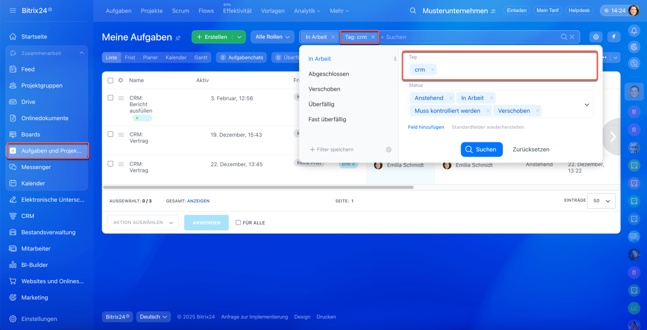Select checkbox for 22. Dezember task
This screenshot has width=647, height=330.
(x=111, y=163)
